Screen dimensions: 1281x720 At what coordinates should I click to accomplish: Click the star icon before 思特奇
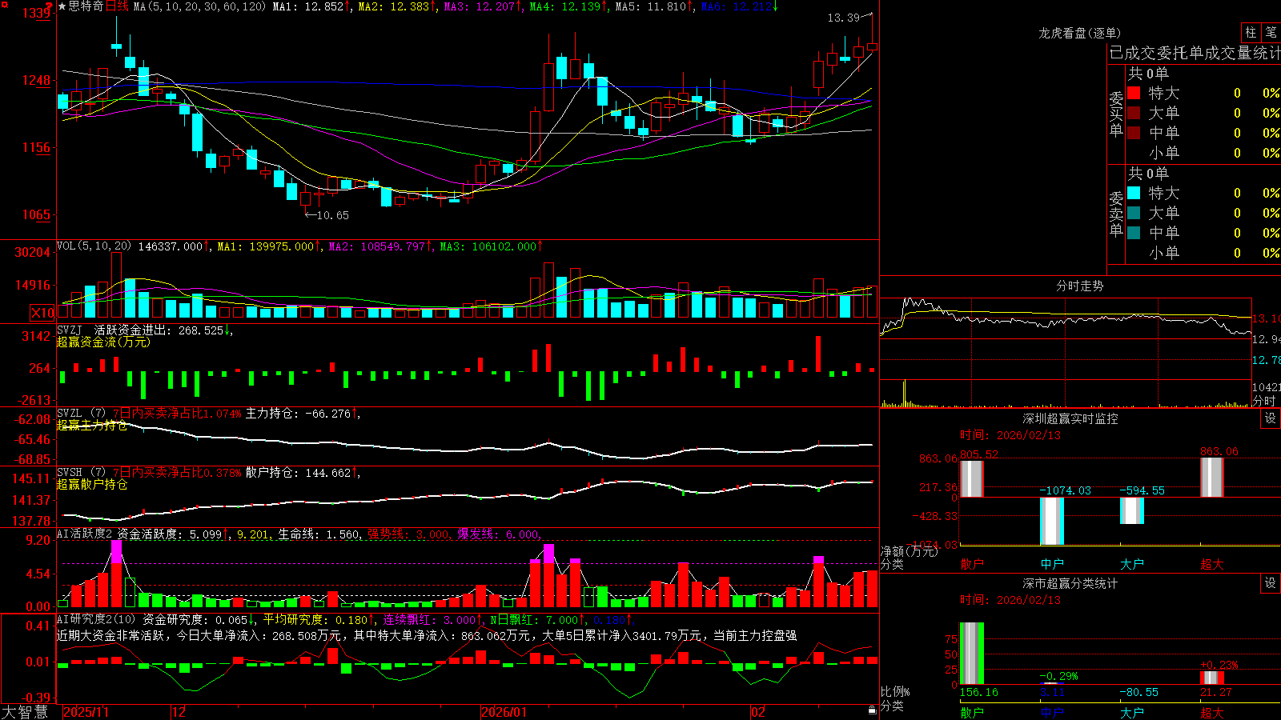click(62, 6)
